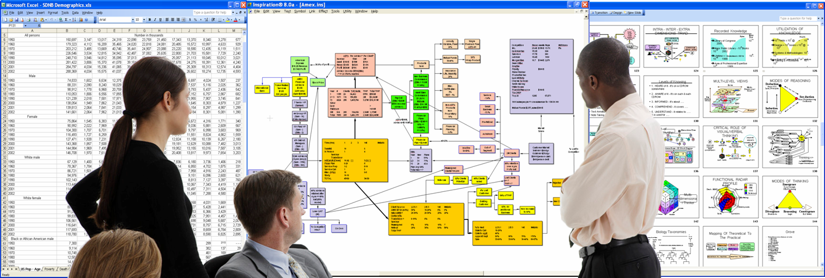
Task: Open the Arial font name dropdown
Action: pos(133,19)
